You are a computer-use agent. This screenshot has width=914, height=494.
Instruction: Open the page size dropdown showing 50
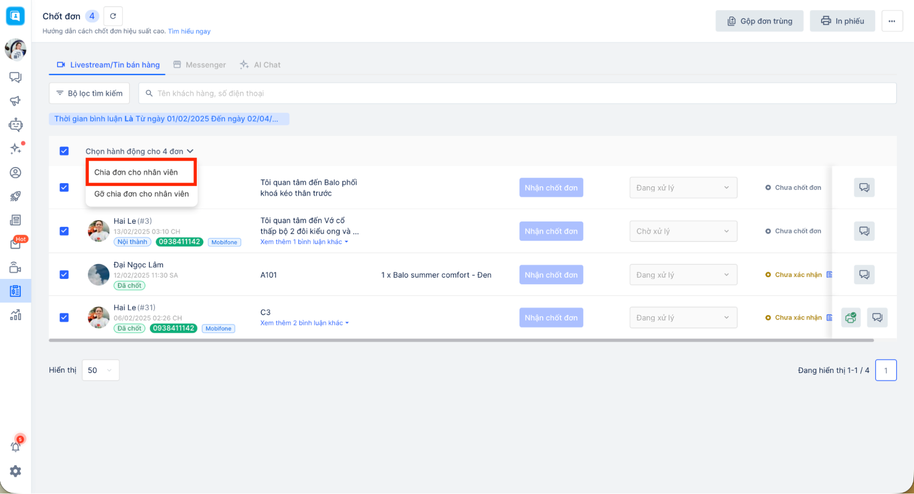100,370
